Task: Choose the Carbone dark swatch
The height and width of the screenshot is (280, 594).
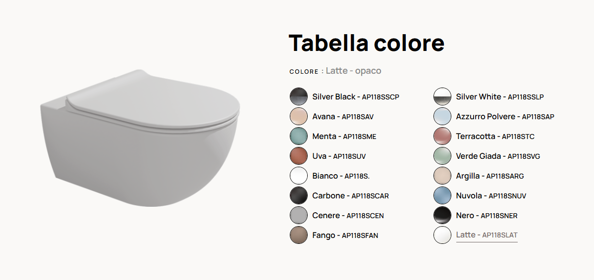Action: point(299,195)
